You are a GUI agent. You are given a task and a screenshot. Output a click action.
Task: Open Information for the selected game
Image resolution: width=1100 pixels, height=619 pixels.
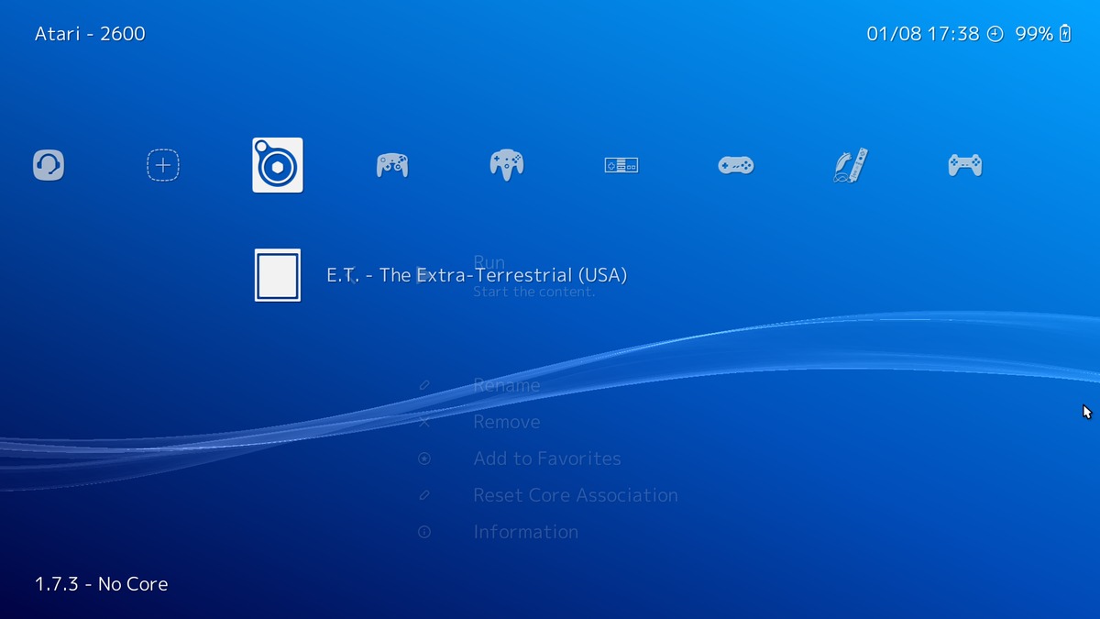click(525, 532)
